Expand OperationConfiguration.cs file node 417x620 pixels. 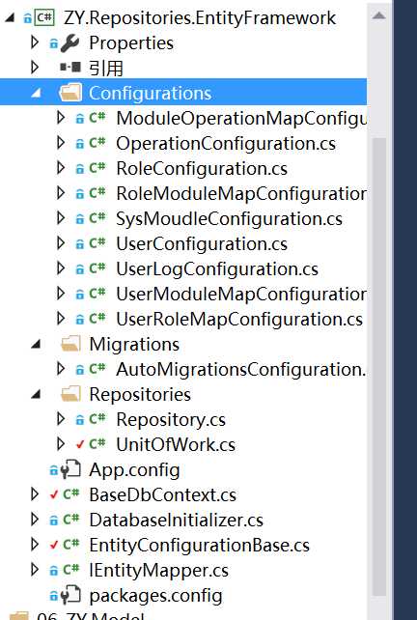pos(61,143)
